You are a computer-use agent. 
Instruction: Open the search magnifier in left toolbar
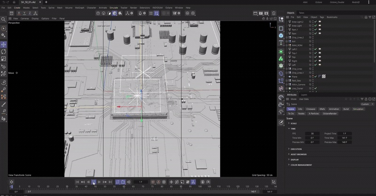(3, 19)
